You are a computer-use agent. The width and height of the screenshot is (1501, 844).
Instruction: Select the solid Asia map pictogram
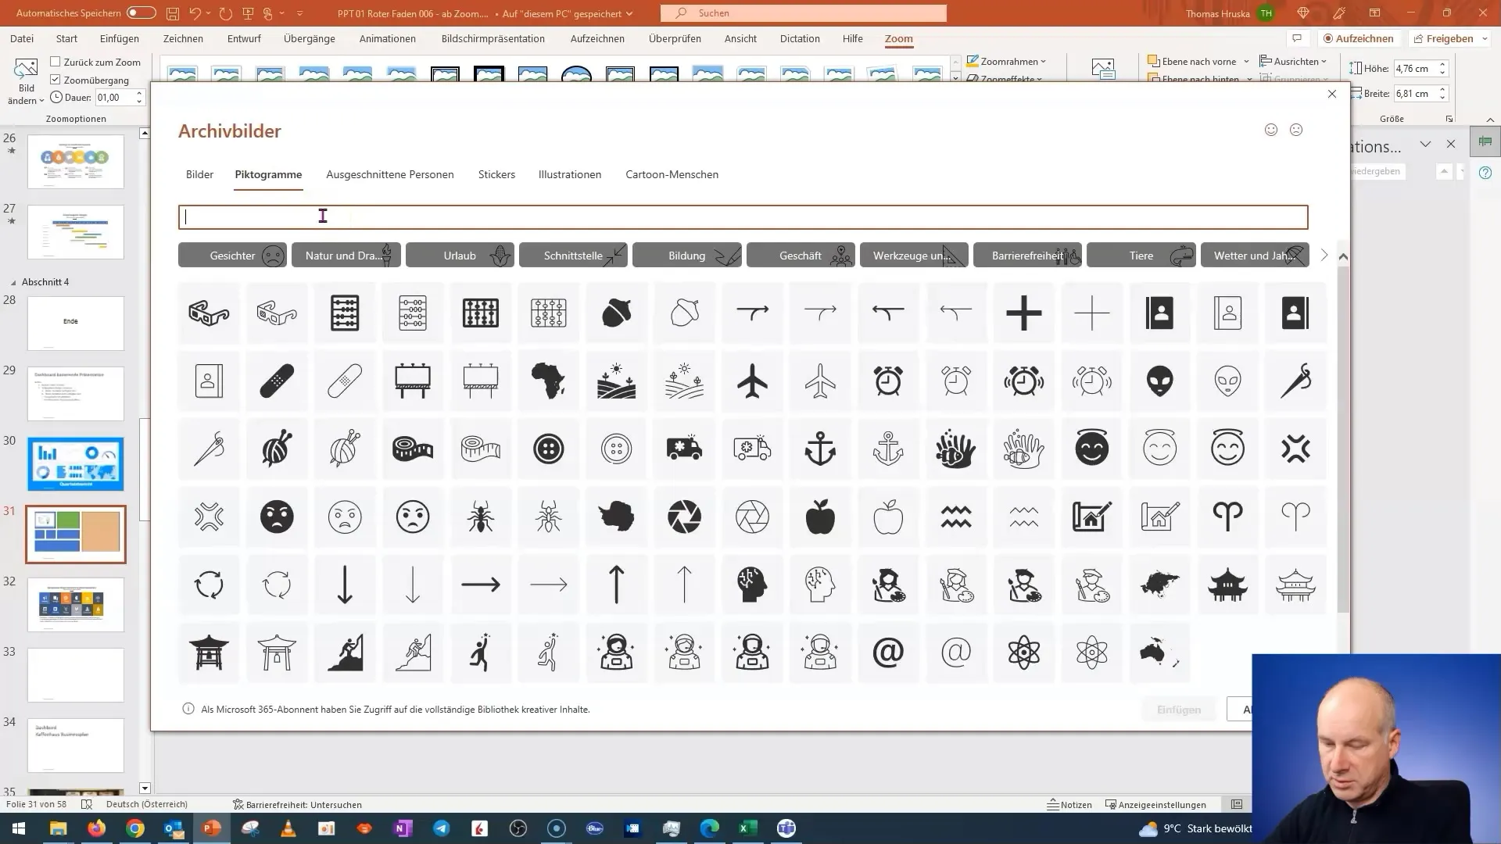(x=1159, y=585)
